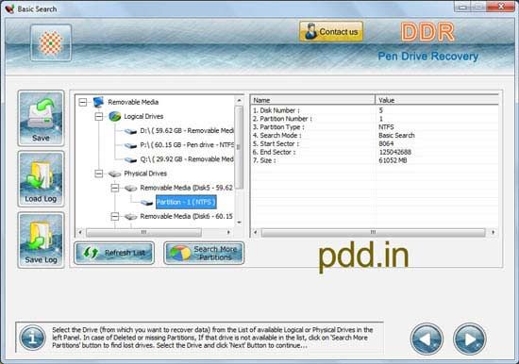Click the Save Log icon
519x364 pixels.
(x=41, y=240)
